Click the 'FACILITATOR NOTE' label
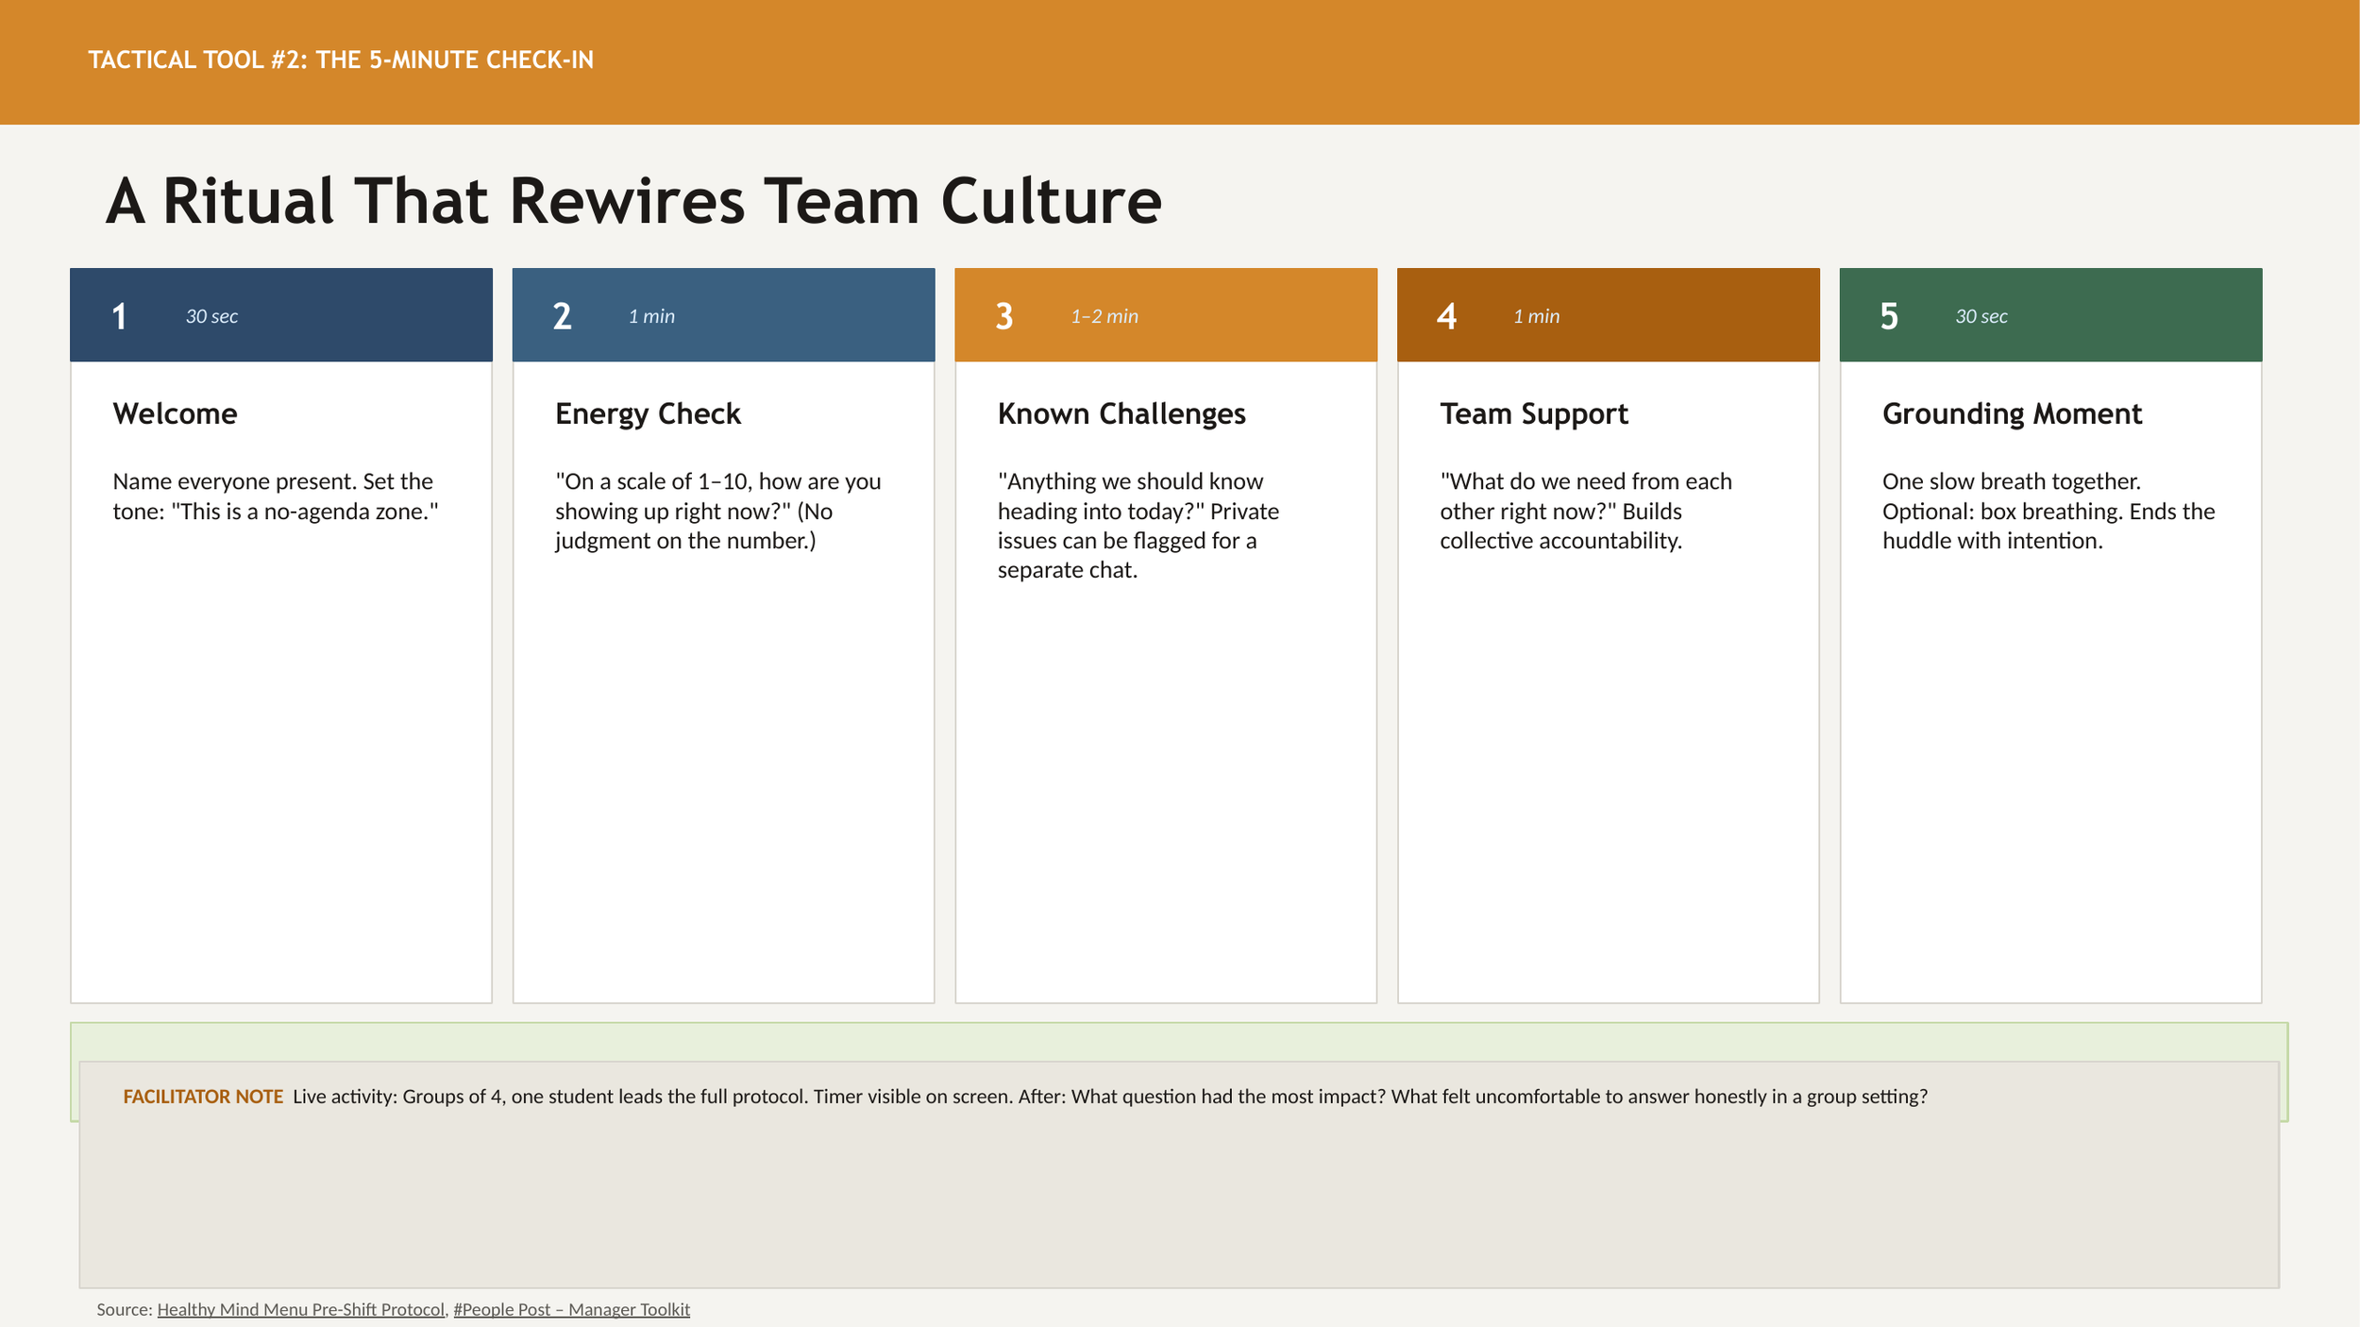 [x=203, y=1097]
